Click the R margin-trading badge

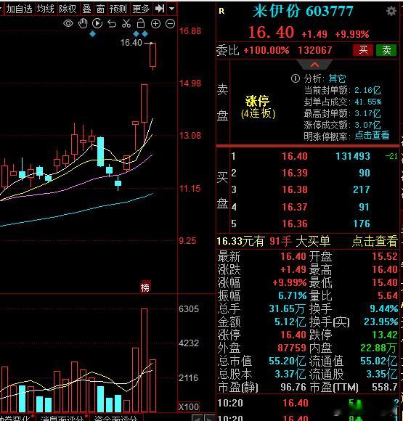point(221,11)
